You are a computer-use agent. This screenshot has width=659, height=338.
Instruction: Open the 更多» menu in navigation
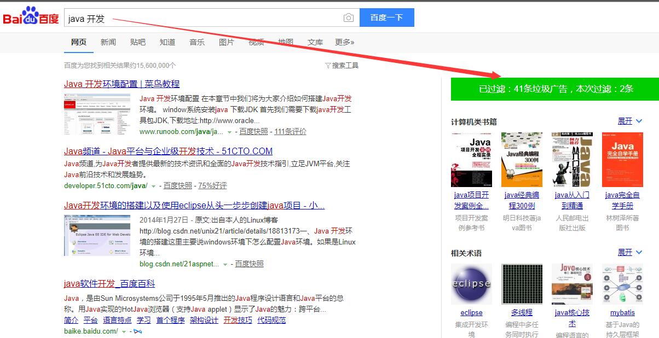coord(345,42)
